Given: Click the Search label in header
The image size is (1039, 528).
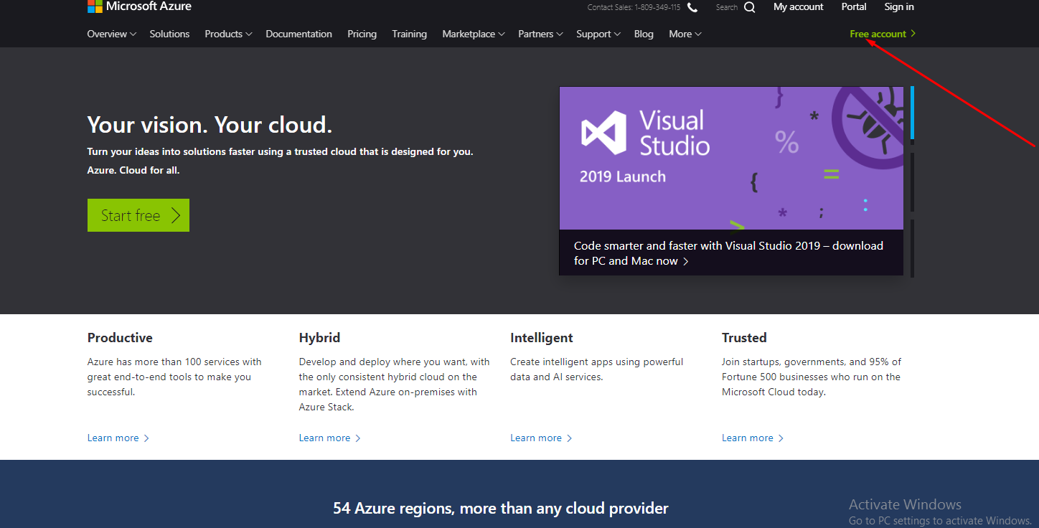Looking at the screenshot, I should [726, 7].
